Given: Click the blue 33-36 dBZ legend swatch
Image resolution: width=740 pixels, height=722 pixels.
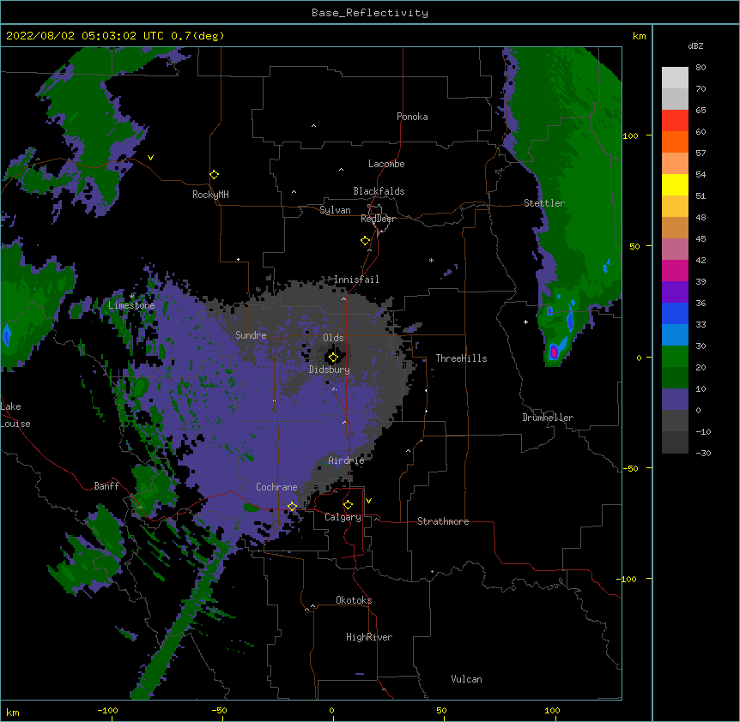Looking at the screenshot, I should (x=675, y=313).
